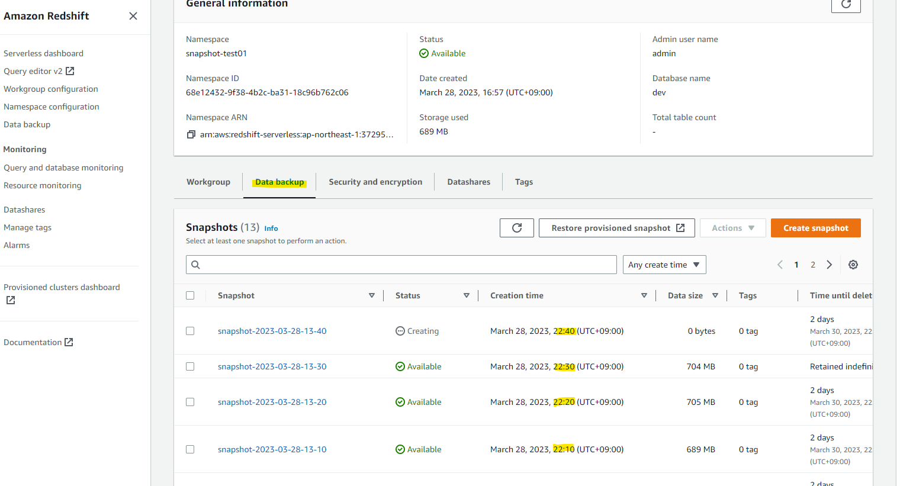Click the Create snapshot button

[816, 228]
